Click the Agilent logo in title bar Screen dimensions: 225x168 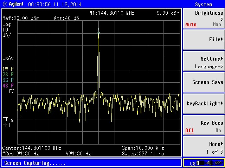coord(13,4)
